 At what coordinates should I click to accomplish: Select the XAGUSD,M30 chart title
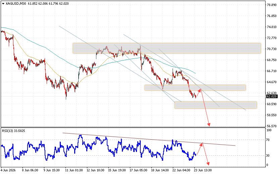[x=16, y=4]
